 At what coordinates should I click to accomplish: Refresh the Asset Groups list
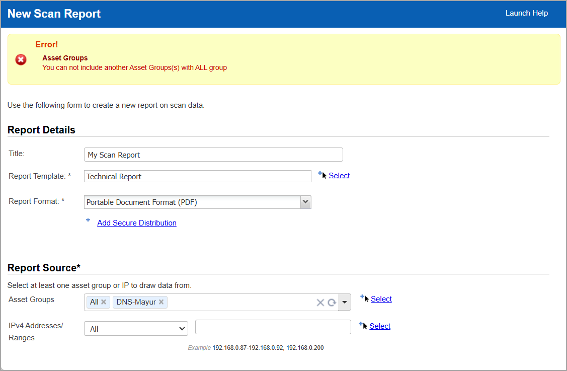click(331, 302)
